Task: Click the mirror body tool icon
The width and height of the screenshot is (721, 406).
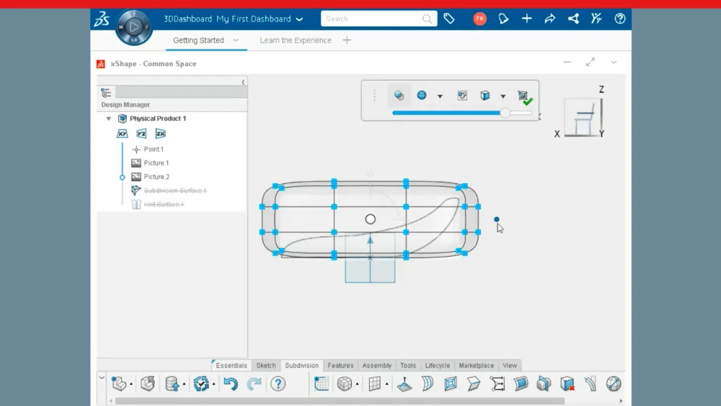Action: tap(544, 384)
